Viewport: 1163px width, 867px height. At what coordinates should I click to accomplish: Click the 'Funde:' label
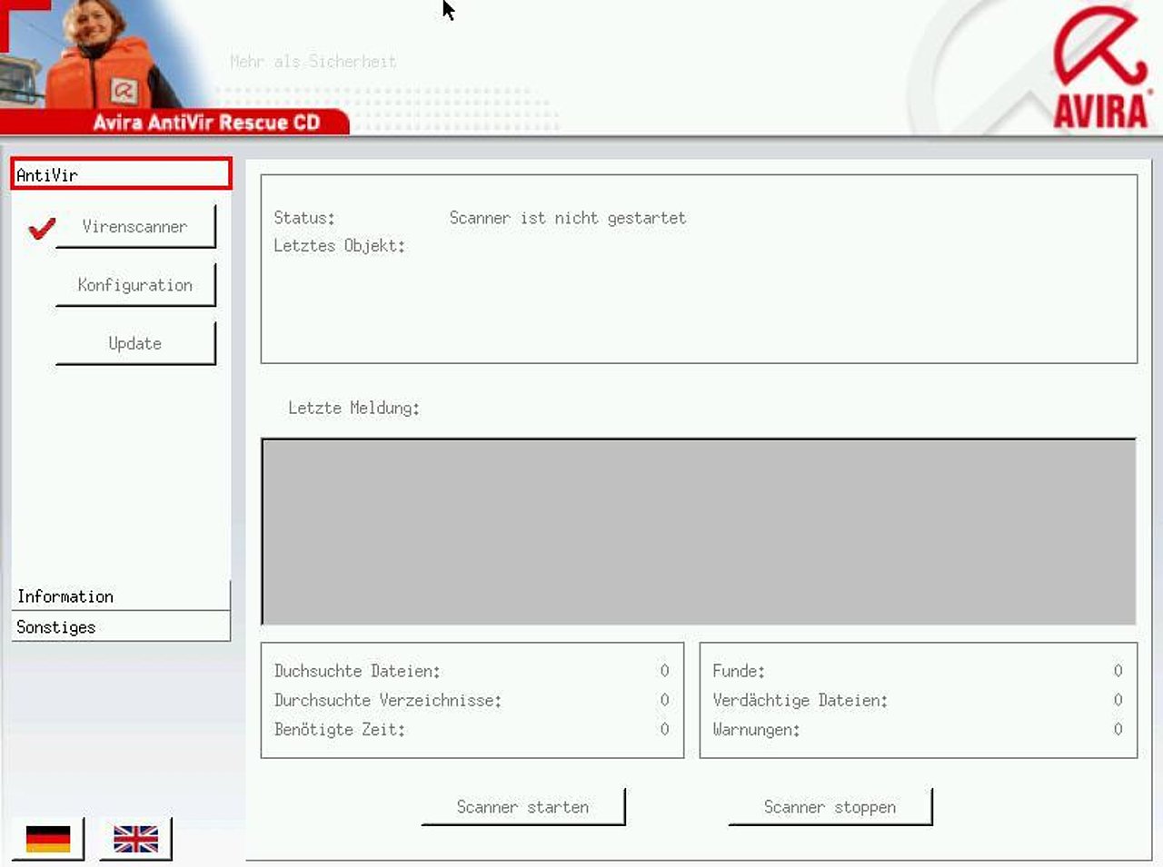(739, 672)
